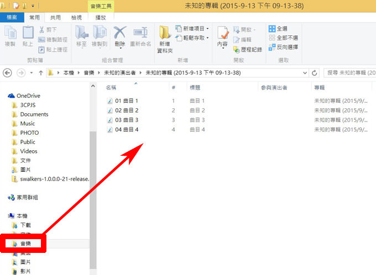Open the 播放 (Play) tab
Screen dimensions: 376x275
click(101, 18)
